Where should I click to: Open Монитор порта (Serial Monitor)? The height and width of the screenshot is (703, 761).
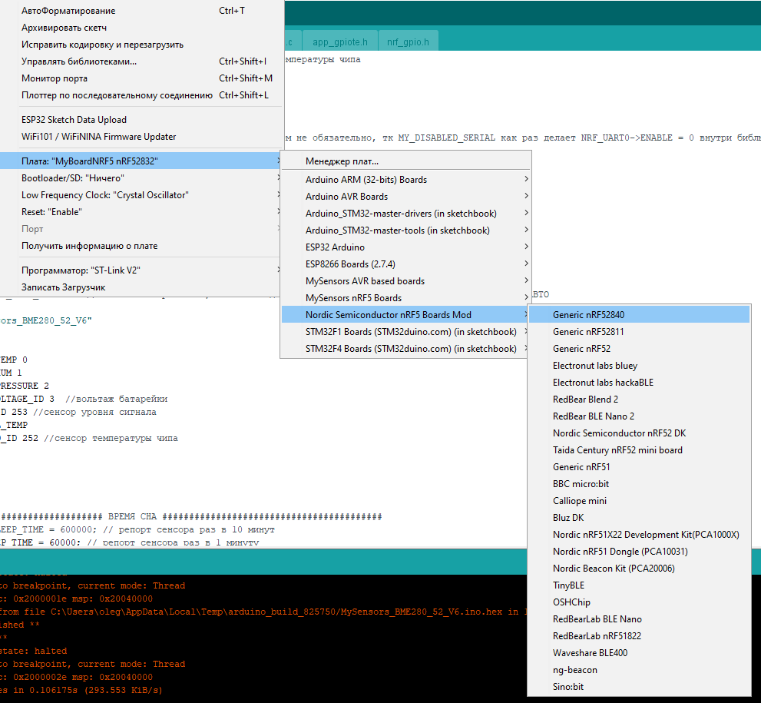point(55,78)
